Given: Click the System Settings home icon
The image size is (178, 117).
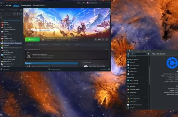Looking at the screenshot, I should tap(128, 54).
